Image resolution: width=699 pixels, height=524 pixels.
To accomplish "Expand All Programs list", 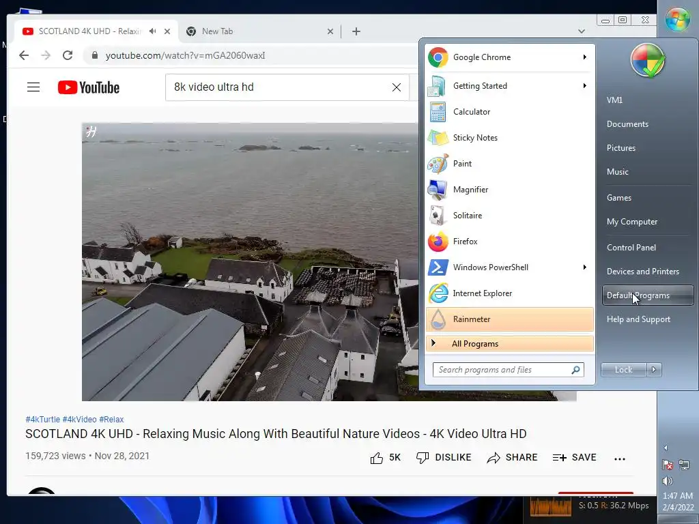I will 509,344.
